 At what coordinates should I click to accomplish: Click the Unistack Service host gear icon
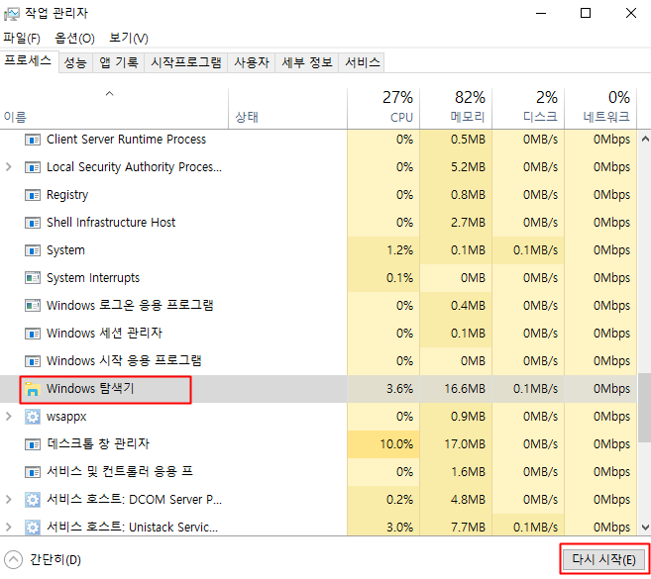[33, 528]
